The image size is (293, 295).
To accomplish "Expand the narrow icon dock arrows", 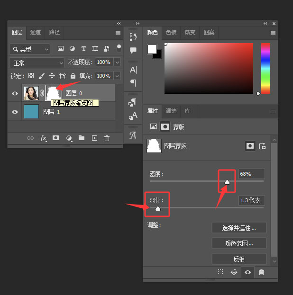I will coord(137,23).
